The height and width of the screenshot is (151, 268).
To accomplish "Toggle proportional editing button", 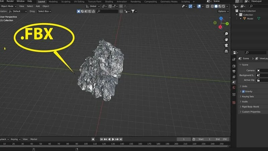I will (121, 6).
